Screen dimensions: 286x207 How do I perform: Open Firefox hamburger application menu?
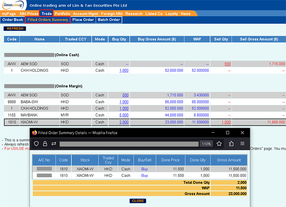[242, 144]
